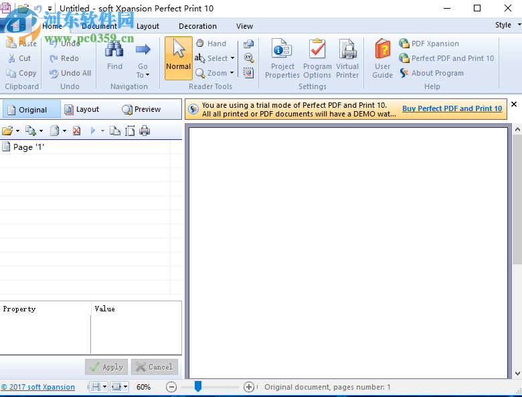Open Project Properties

(282, 58)
